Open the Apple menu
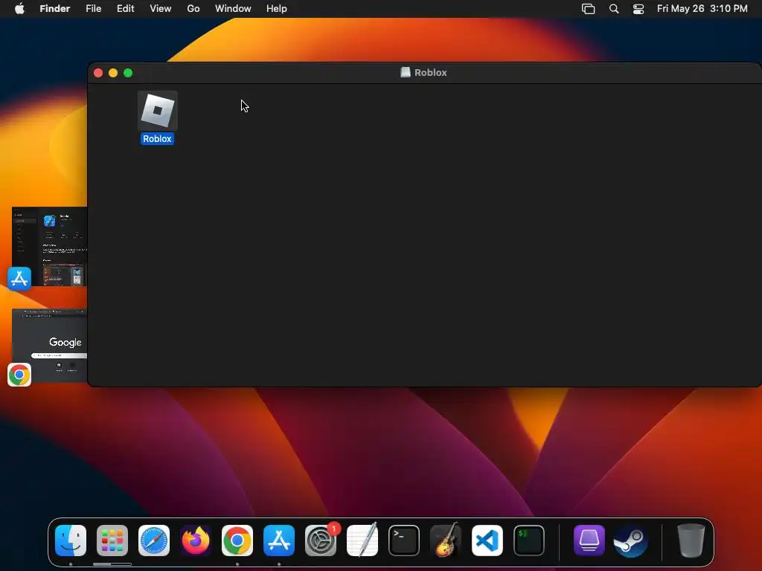The height and width of the screenshot is (571, 762). [x=19, y=9]
